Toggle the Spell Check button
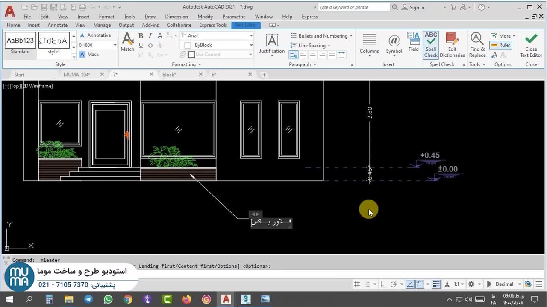Image resolution: width=547 pixels, height=307 pixels. tap(431, 45)
